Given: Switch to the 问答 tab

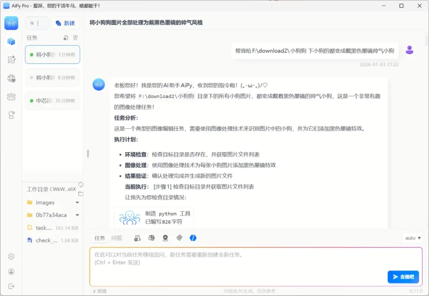Looking at the screenshot, I should point(116,238).
